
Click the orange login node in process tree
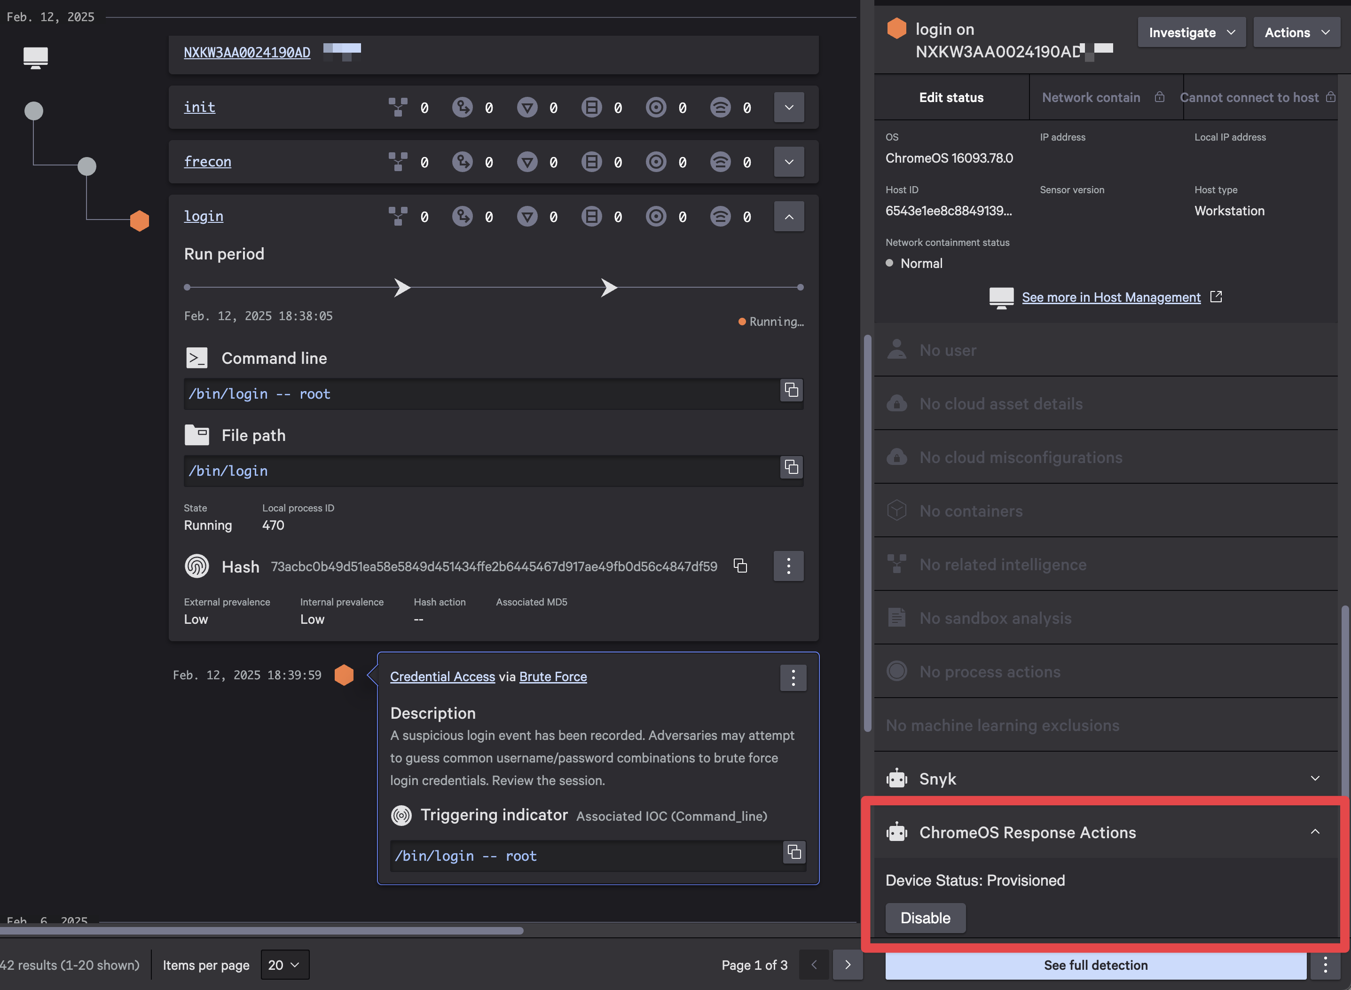(x=140, y=220)
